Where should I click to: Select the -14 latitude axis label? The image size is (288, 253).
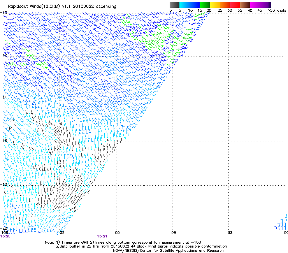[4, 98]
